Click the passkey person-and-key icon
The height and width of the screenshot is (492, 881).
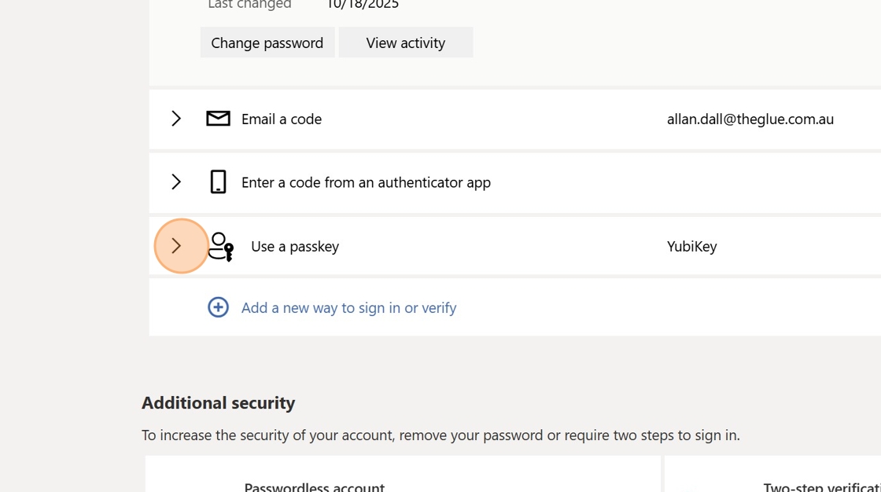[x=221, y=246]
